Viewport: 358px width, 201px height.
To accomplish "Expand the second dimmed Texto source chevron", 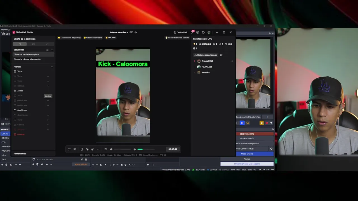I will [48, 81].
